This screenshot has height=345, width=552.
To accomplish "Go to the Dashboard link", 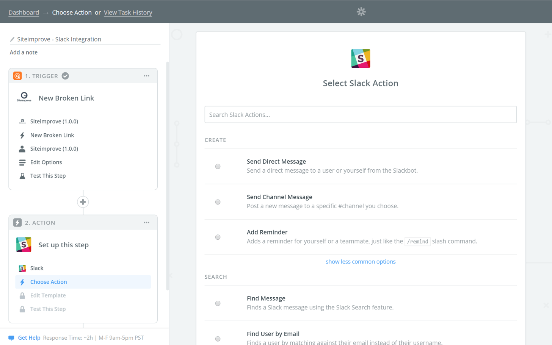I will point(24,12).
